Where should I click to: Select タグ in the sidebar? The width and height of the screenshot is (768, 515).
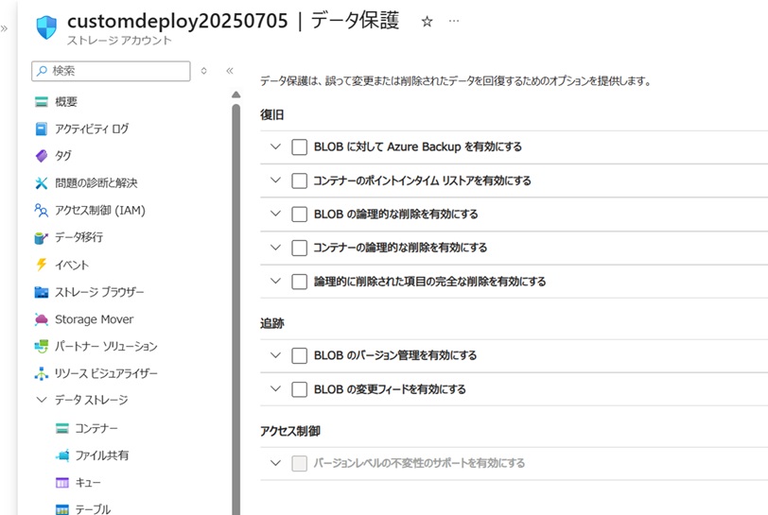(63, 156)
